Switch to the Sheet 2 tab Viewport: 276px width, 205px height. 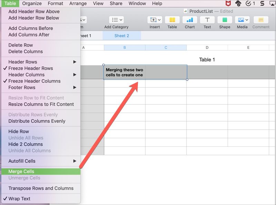(122, 36)
